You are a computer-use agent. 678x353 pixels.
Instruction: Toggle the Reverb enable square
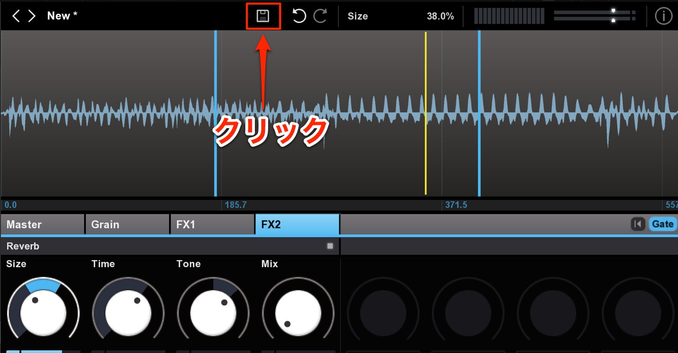330,246
